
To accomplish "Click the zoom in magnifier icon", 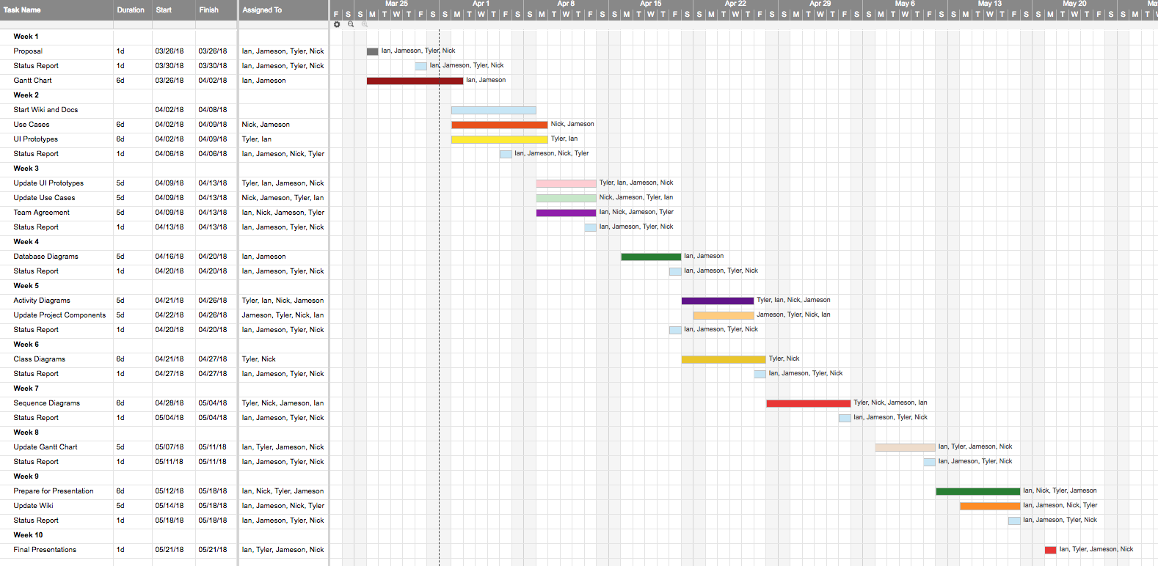I will (365, 24).
